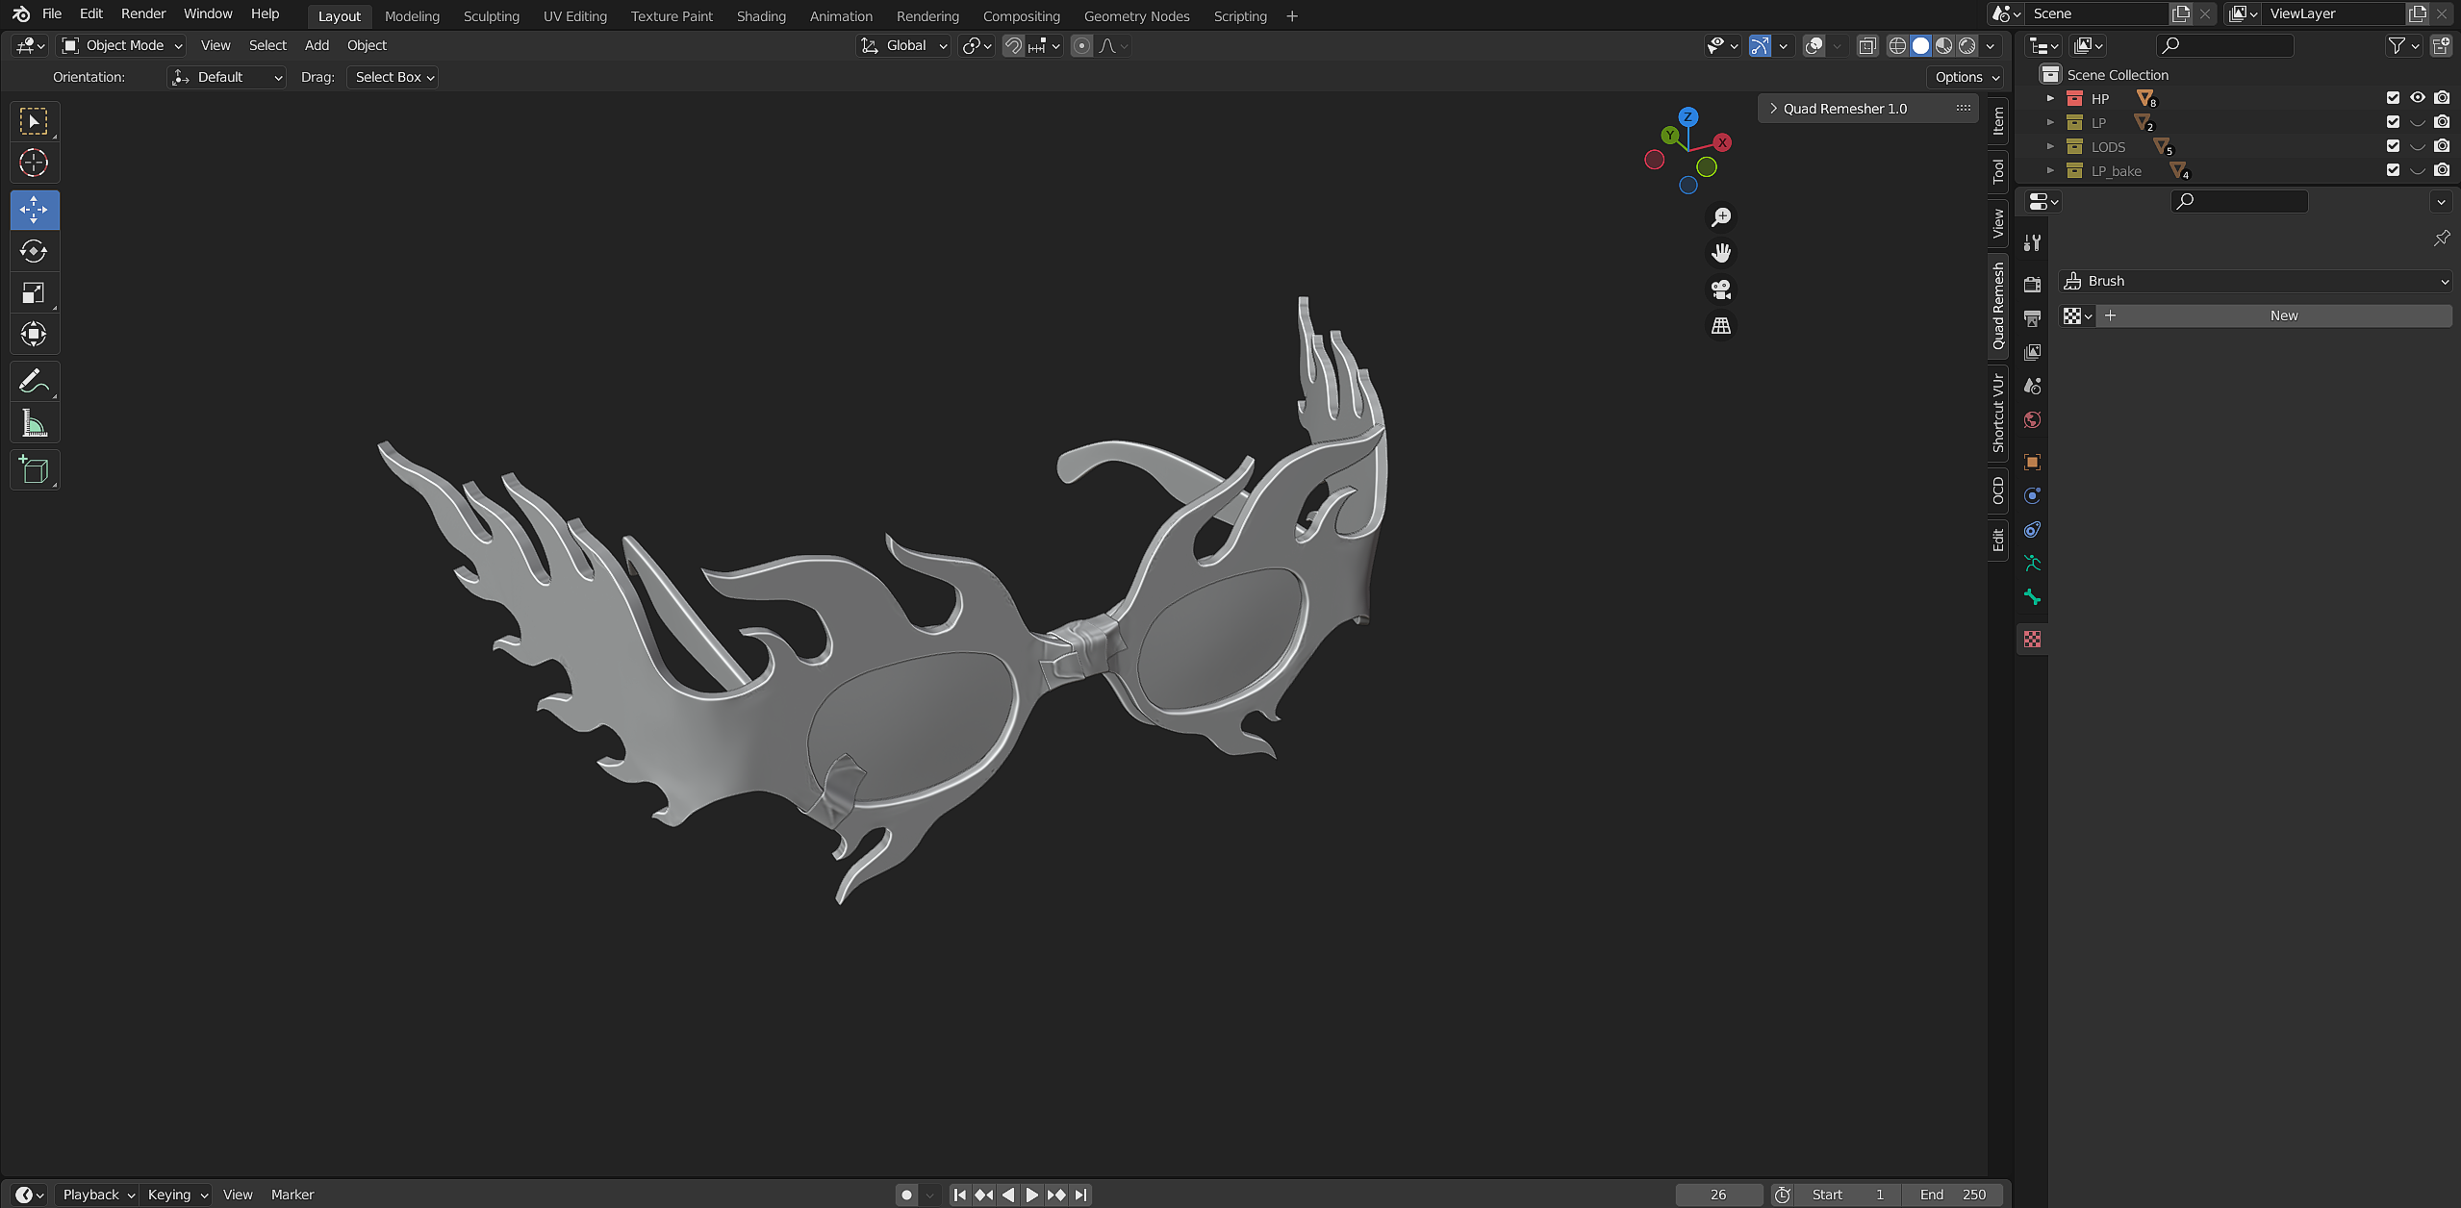
Task: Select the Rotate tool in the toolbar
Action: [x=34, y=251]
